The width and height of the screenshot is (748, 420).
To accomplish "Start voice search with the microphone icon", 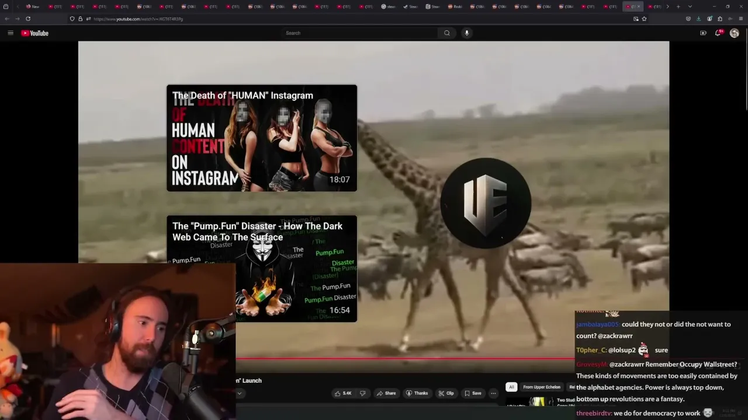I will pyautogui.click(x=466, y=33).
